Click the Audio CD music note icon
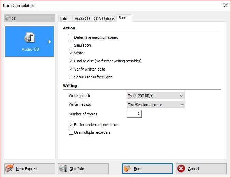The height and width of the screenshot is (178, 231). click(30, 38)
